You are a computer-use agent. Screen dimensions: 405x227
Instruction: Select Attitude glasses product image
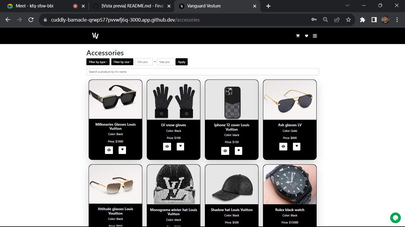pyautogui.click(x=115, y=184)
